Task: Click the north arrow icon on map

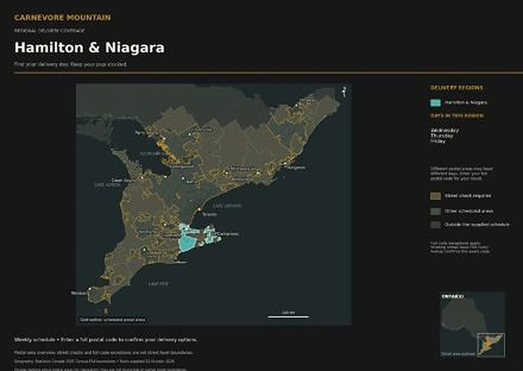Action: (x=344, y=92)
